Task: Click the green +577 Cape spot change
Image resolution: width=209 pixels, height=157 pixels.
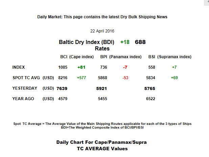Action: (82, 78)
